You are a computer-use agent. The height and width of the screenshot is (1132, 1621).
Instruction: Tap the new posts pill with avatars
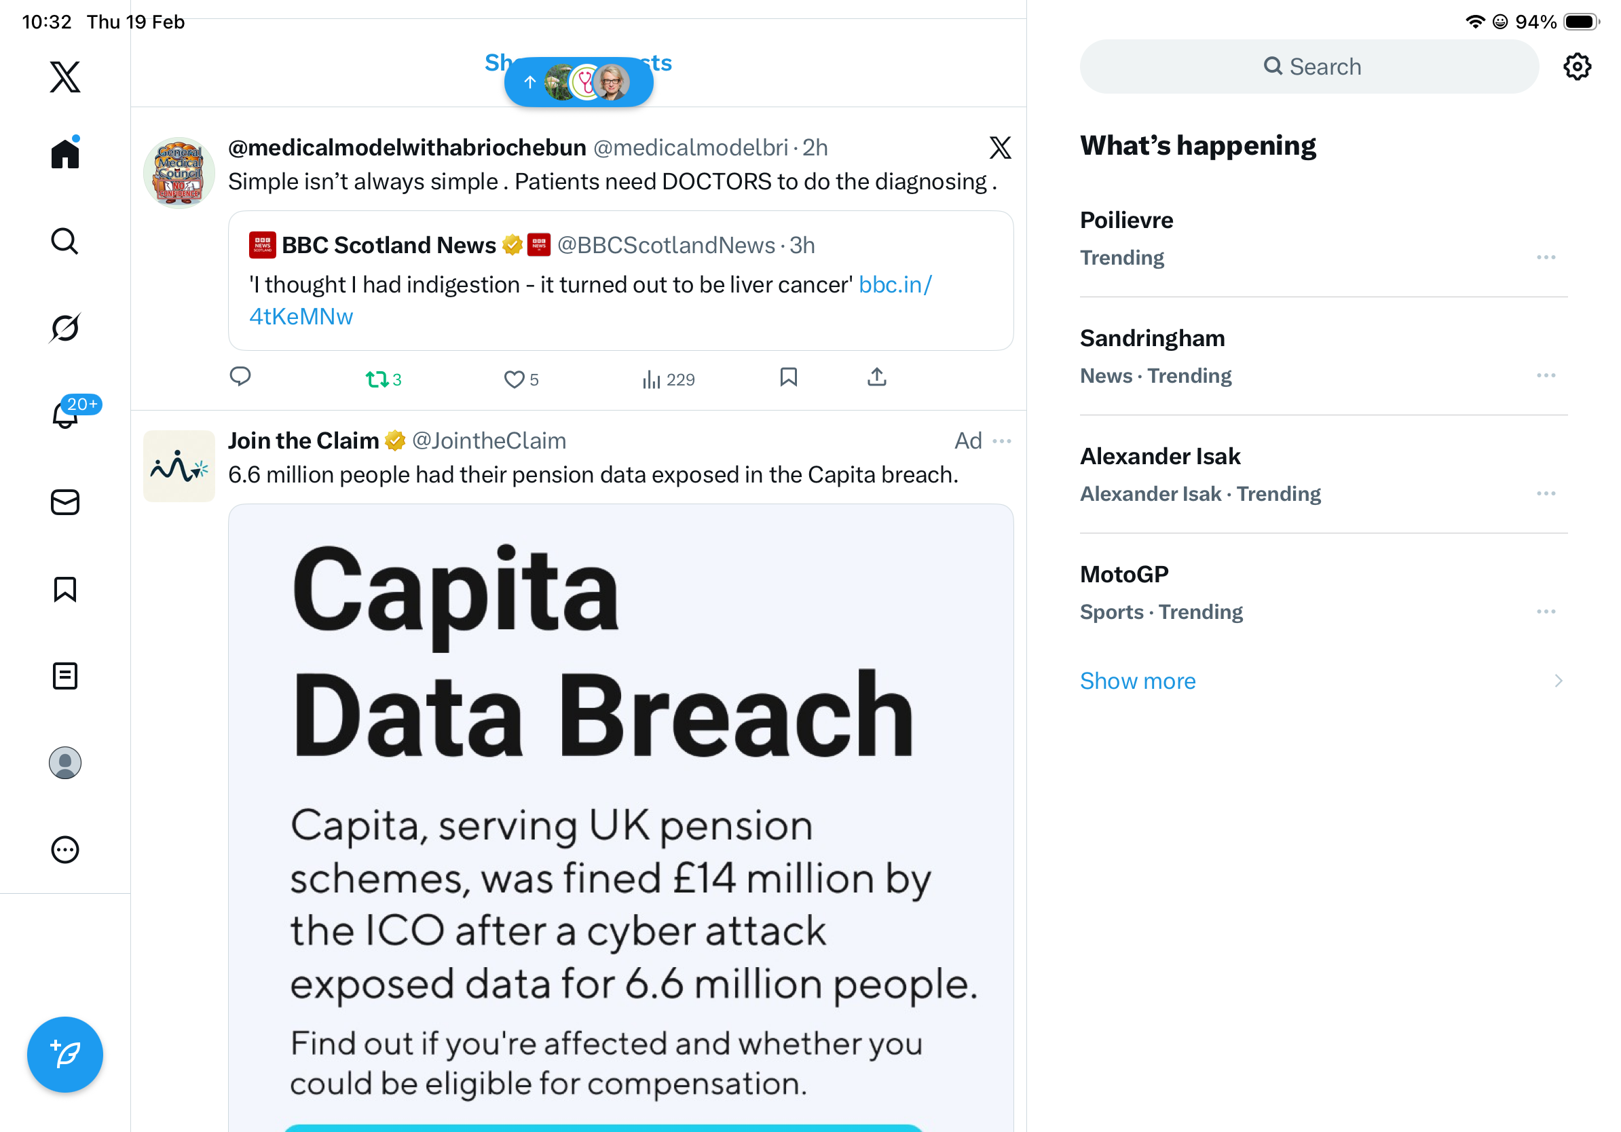coord(578,83)
